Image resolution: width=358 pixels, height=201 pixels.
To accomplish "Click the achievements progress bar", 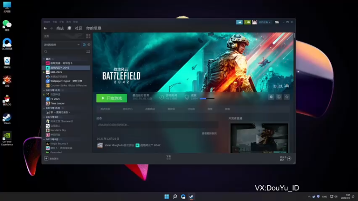I will click(207, 98).
